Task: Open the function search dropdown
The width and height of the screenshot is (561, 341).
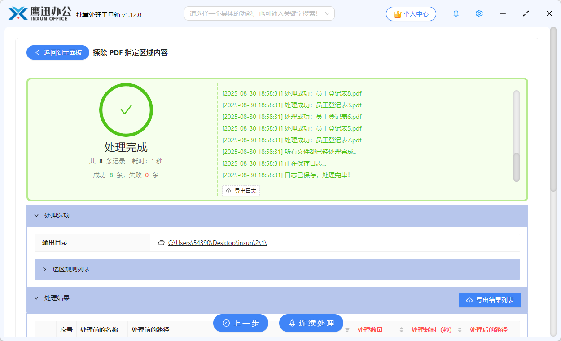Action: 259,13
